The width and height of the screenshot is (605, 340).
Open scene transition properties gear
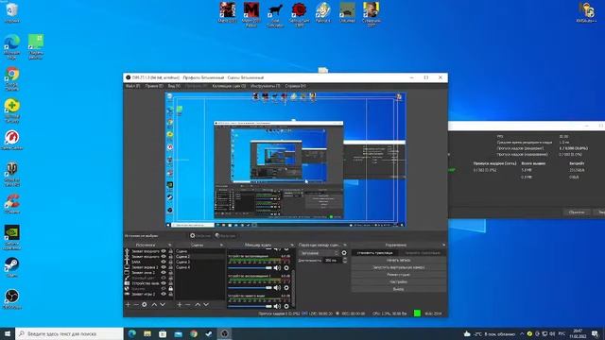[344, 253]
